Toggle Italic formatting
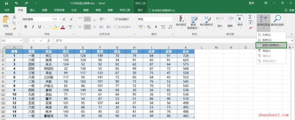This screenshot has width=295, height=120. 33,27
